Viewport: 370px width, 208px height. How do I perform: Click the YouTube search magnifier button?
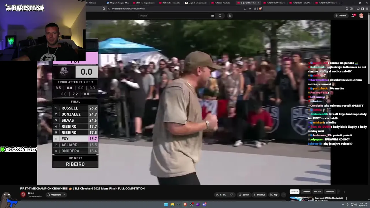click(x=220, y=16)
